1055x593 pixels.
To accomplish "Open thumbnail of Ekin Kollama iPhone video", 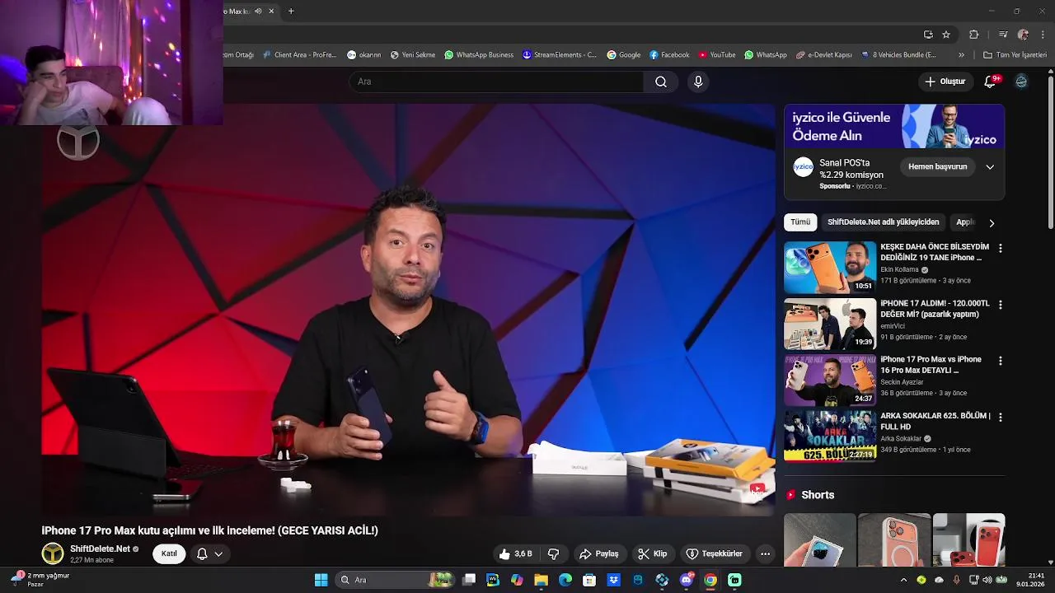I will pyautogui.click(x=829, y=268).
